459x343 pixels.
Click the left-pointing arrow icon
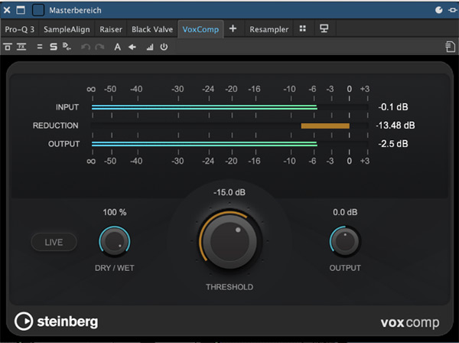coord(132,47)
